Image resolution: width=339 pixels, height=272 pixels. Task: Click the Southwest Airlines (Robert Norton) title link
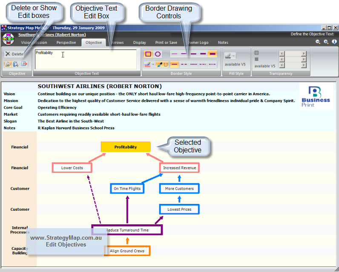52,34
